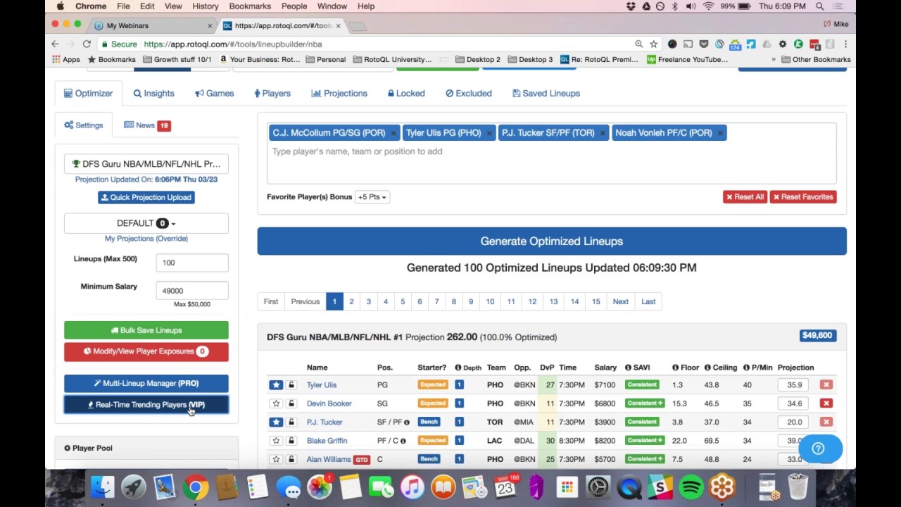The width and height of the screenshot is (901, 507).
Task: Open My Projections (Override) link
Action: click(146, 239)
